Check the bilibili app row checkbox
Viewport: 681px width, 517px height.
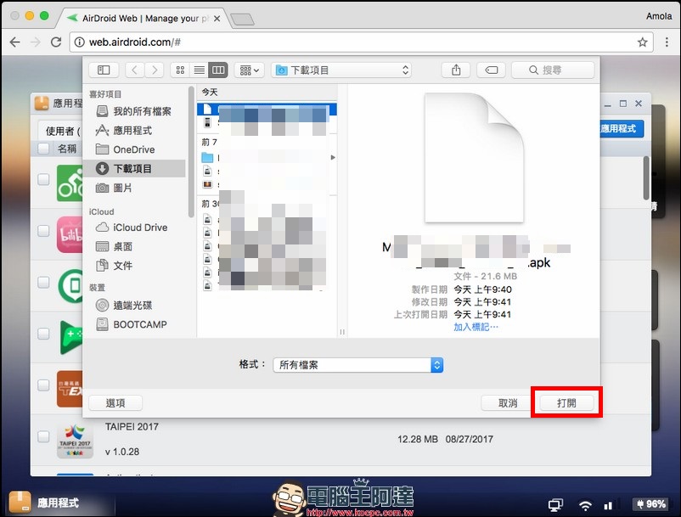point(43,231)
